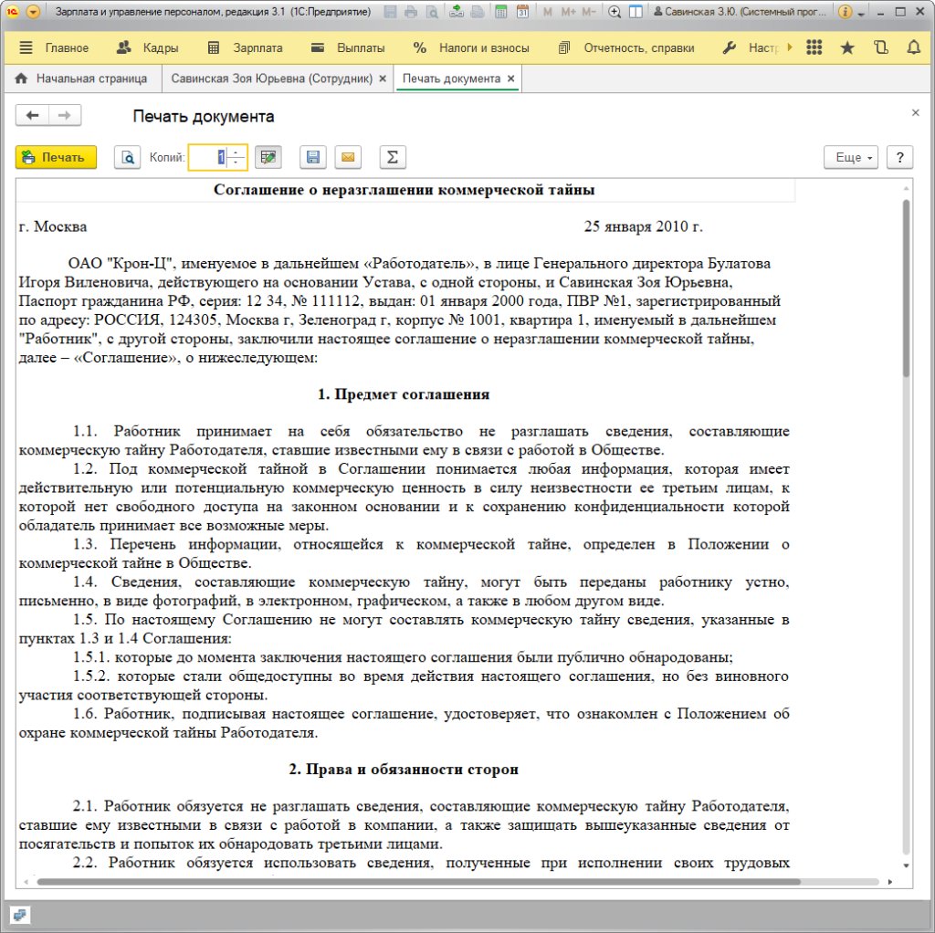Open the Выплаты section
The width and height of the screenshot is (935, 933).
[348, 48]
